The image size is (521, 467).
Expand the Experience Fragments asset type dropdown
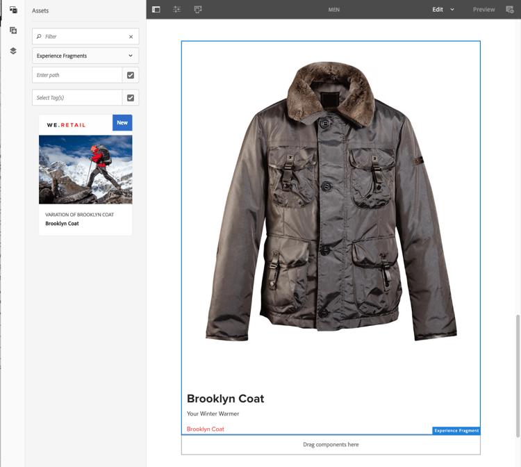pos(85,56)
